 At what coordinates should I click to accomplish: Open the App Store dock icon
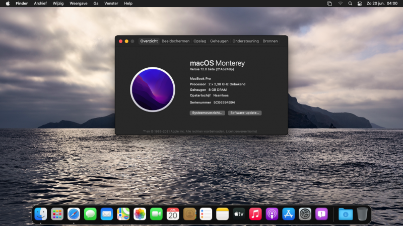click(x=288, y=214)
